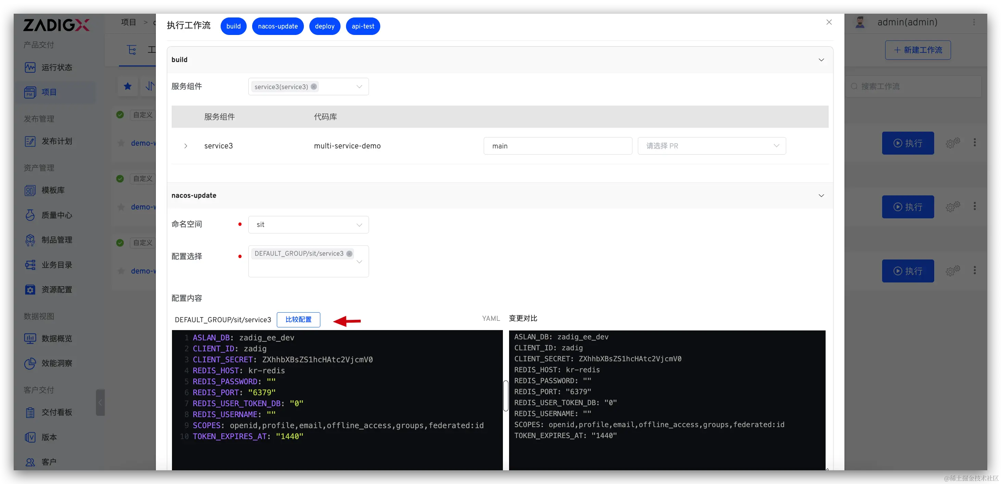Image resolution: width=1001 pixels, height=484 pixels.
Task: Remove DEFAULT_GROUP/sit/service3 tag from 配置选择
Action: coord(349,253)
